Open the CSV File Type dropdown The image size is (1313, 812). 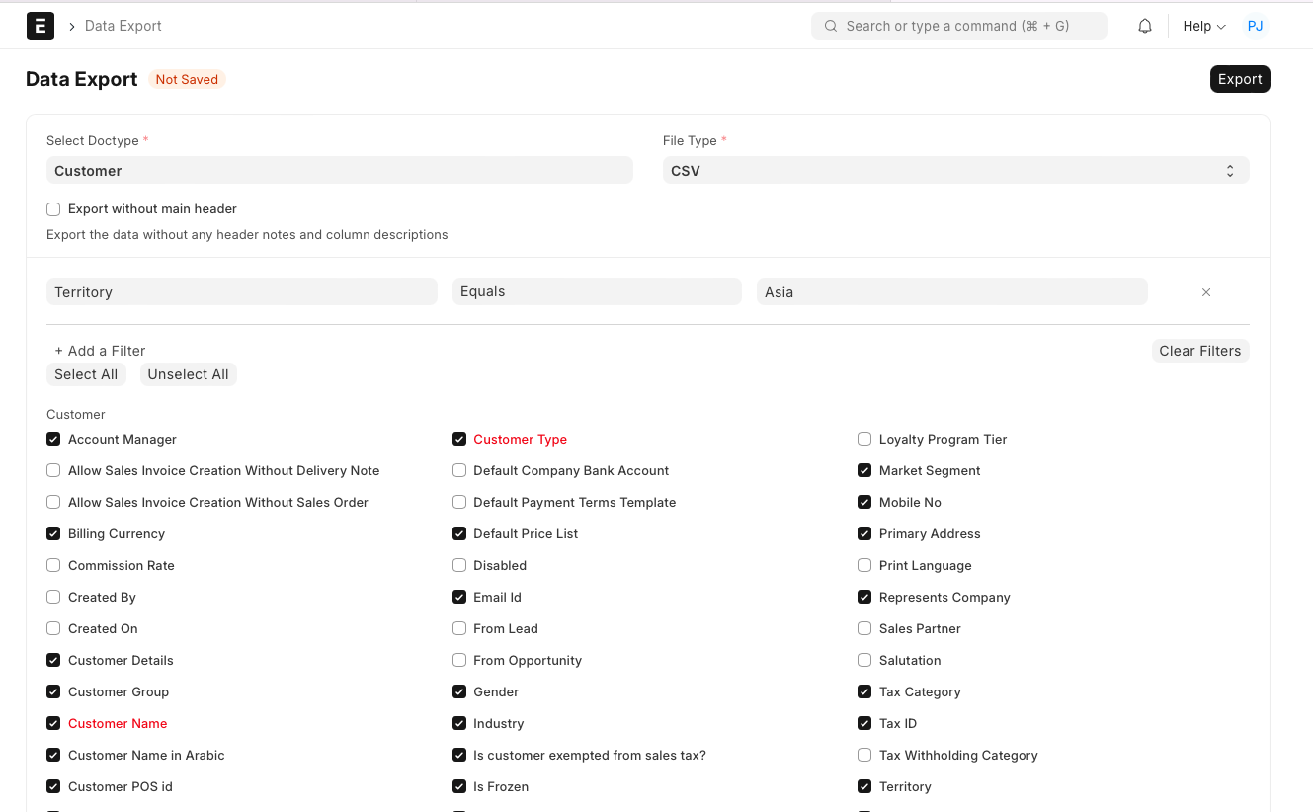point(954,170)
